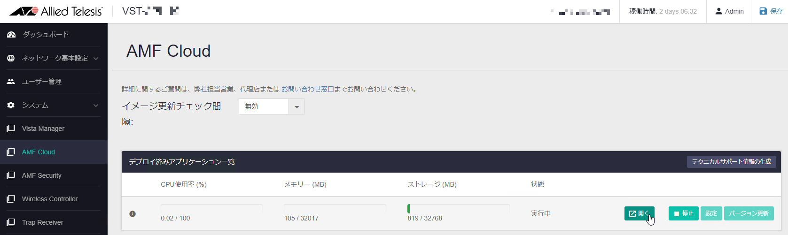This screenshot has height=235, width=788.
Task: Click the memory usage progress bar
Action: [x=335, y=208]
